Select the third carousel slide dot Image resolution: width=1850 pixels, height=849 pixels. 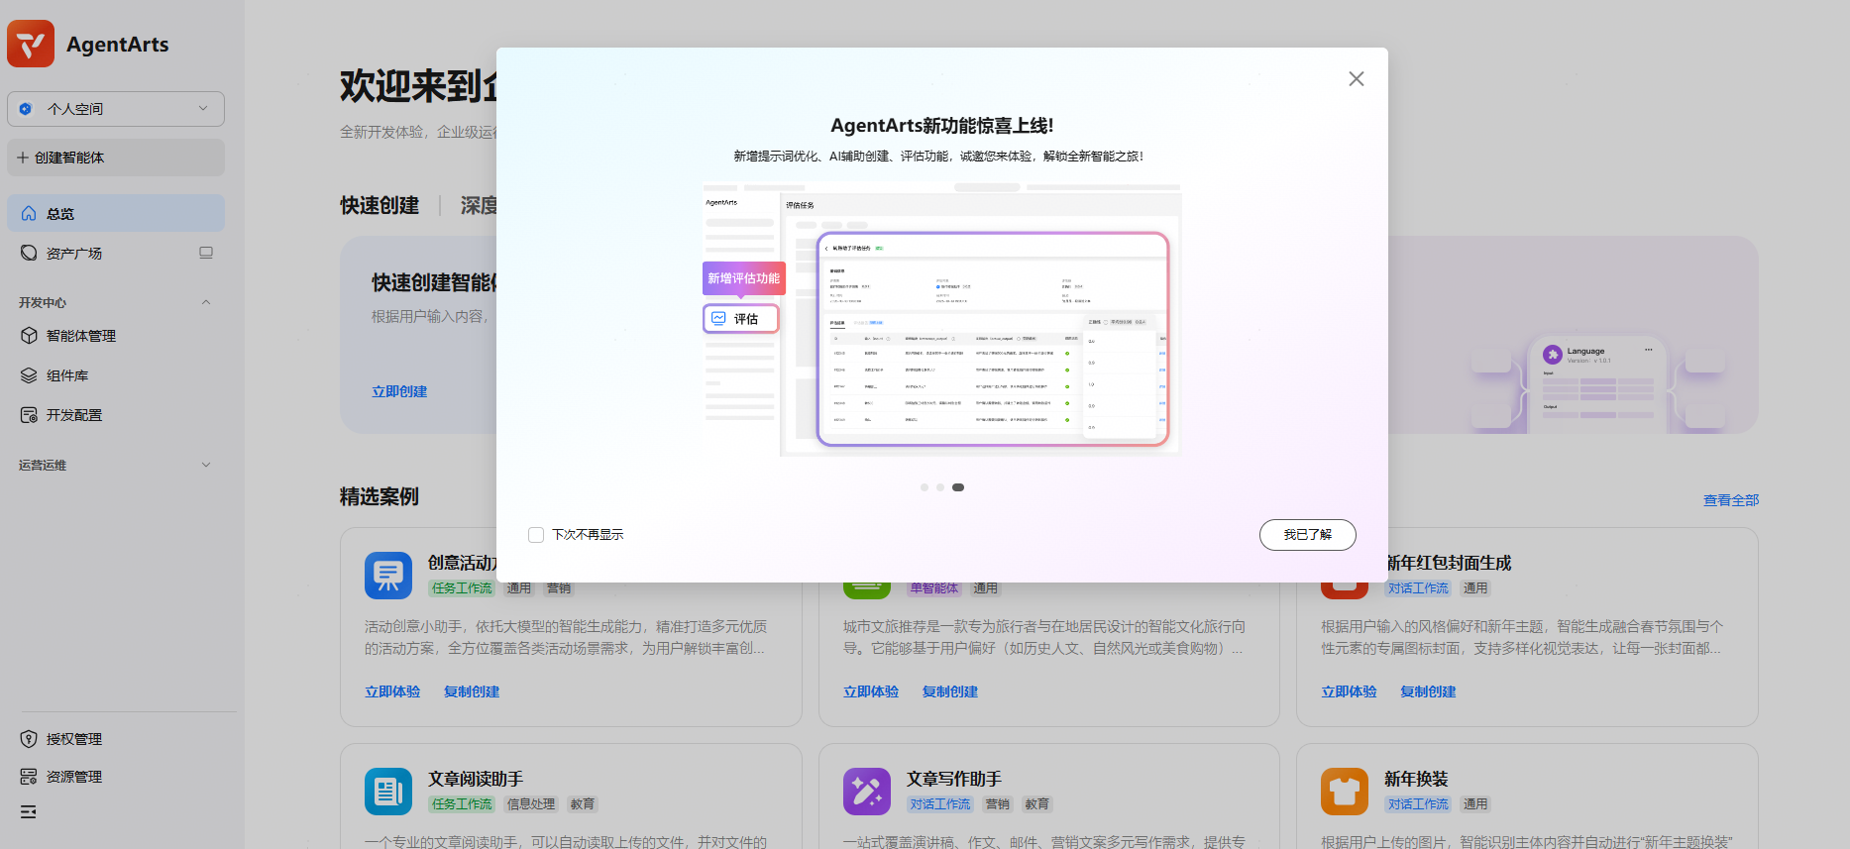958,487
